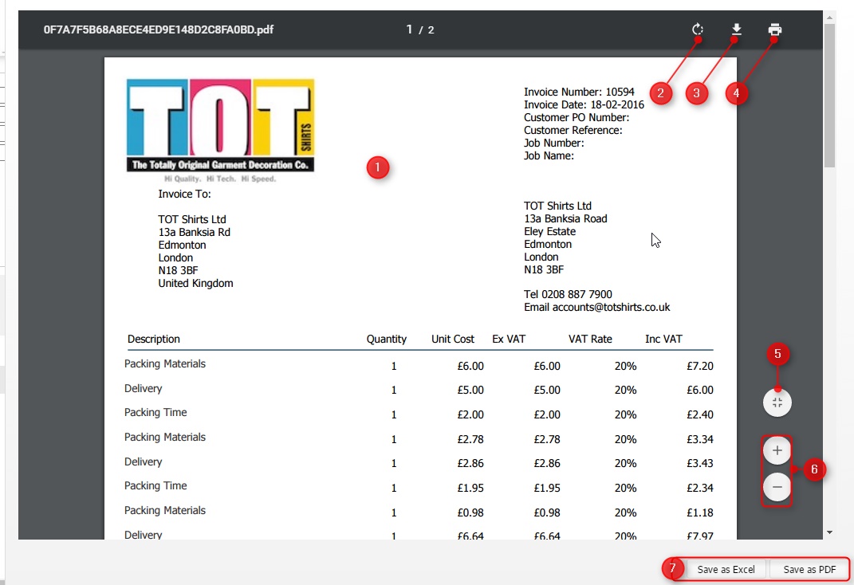Screen dimensions: 854x585
Task: Rotate the PDF page clockwise
Action: pyautogui.click(x=698, y=30)
